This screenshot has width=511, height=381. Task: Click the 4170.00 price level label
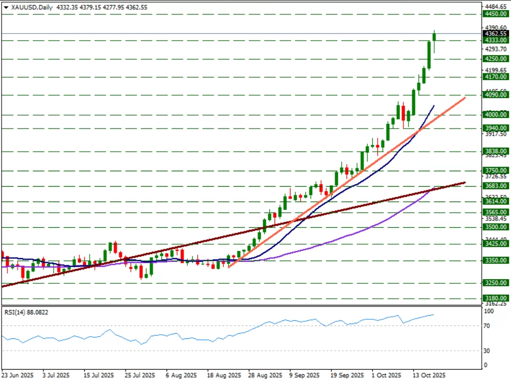[496, 77]
